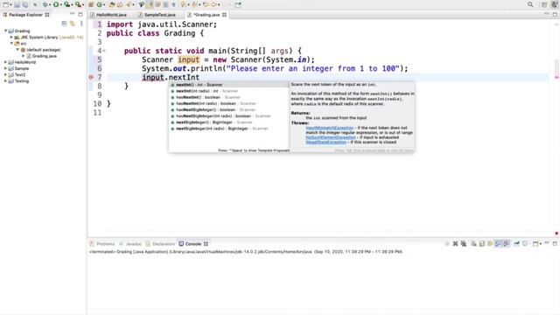Toggle Pin Console icon
The height and width of the screenshot is (315, 560).
click(x=516, y=244)
